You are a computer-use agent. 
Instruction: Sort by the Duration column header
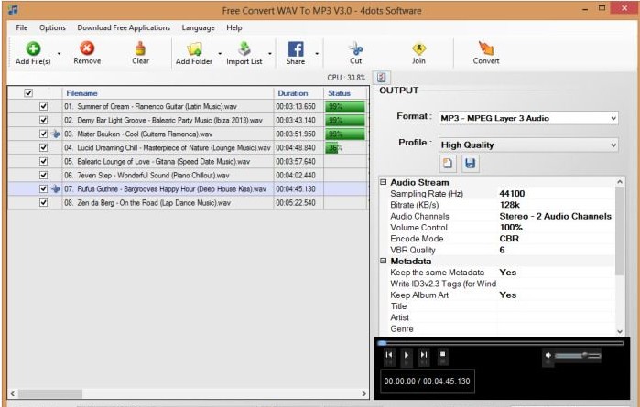(x=298, y=93)
